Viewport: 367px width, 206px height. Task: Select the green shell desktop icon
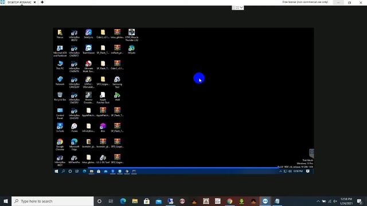point(117,97)
